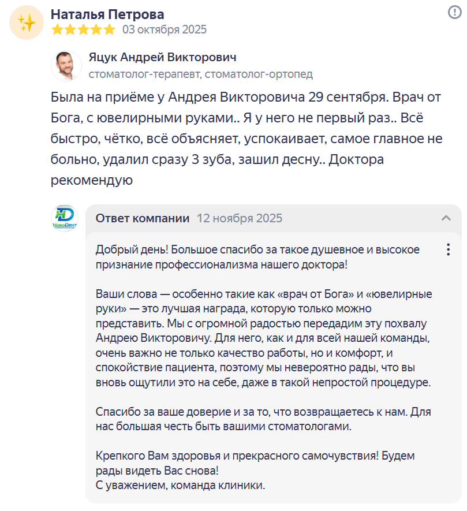Click the reply paragraph starting "Добрый день!"
The height and width of the screenshot is (511, 467).
click(257, 257)
